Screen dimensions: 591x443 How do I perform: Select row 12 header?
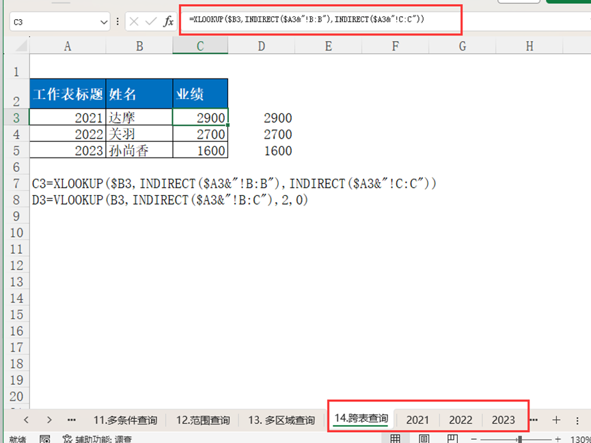16,266
